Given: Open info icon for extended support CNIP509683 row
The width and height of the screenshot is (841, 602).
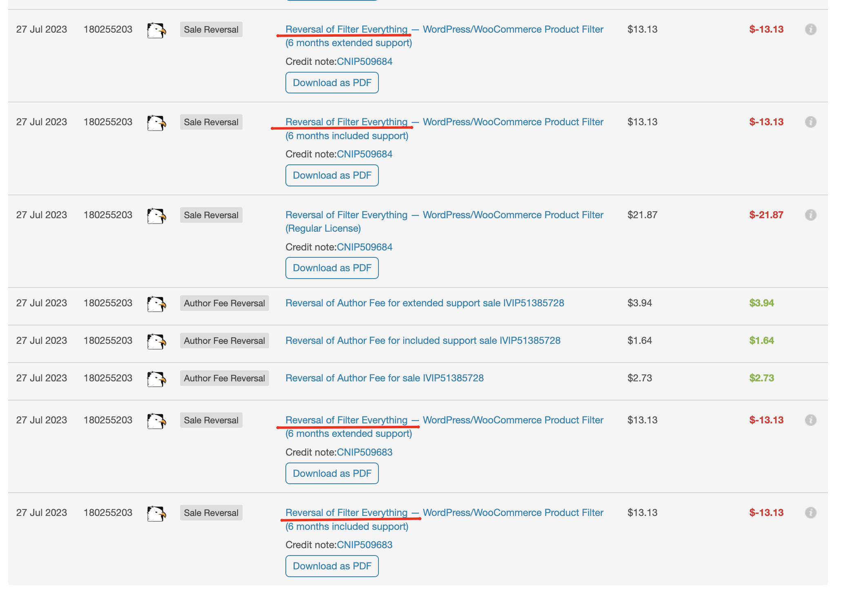Looking at the screenshot, I should pos(810,420).
